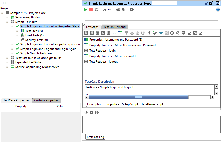The image size is (221, 142).
Task: Open log options gear icon
Action: click(92, 113)
